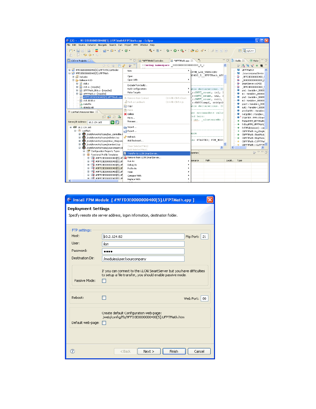Click the C/C++ perspective button
316x409 pixels.
(x=249, y=51)
